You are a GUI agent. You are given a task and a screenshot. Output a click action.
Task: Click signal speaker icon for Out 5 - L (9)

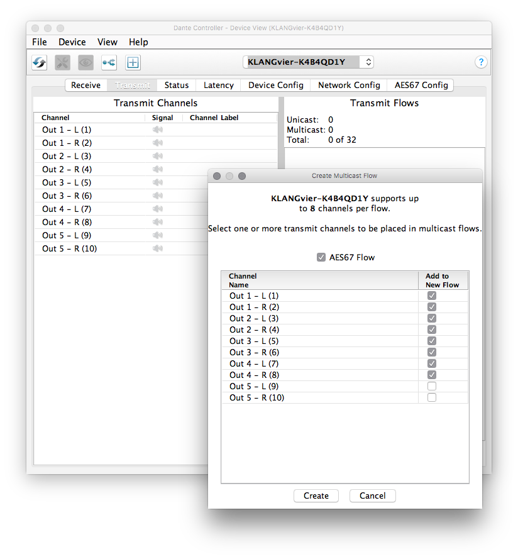click(158, 235)
